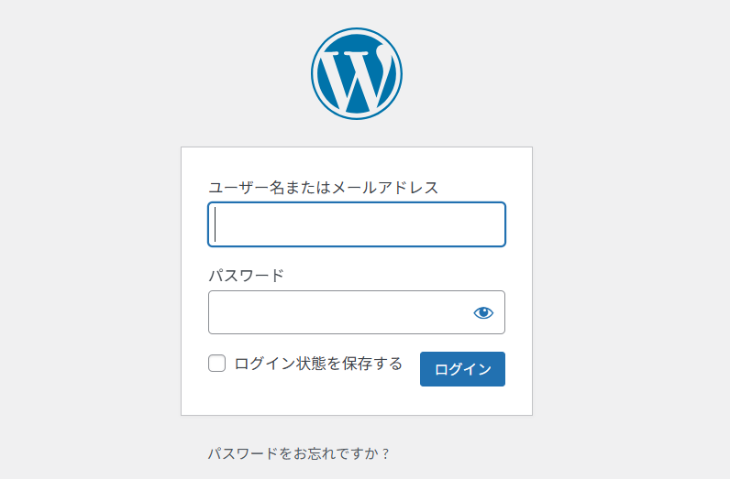Place cursor in the highlighted username box
730x479 pixels.
coord(357,224)
